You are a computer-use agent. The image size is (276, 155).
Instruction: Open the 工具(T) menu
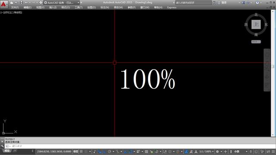point(78,8)
